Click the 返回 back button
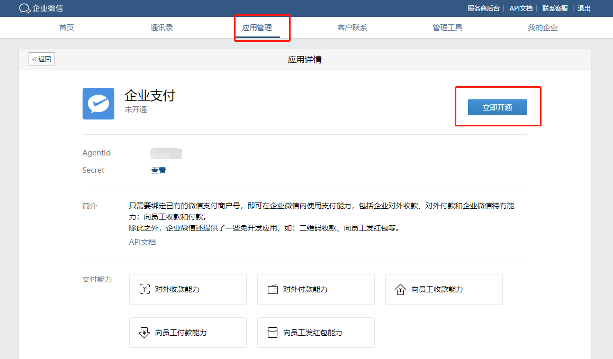Screen dimensions: 613x359 (x=41, y=59)
